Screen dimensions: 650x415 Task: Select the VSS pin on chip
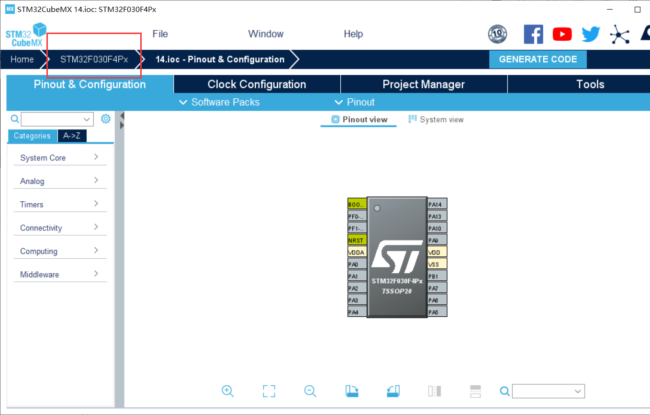[x=437, y=264]
